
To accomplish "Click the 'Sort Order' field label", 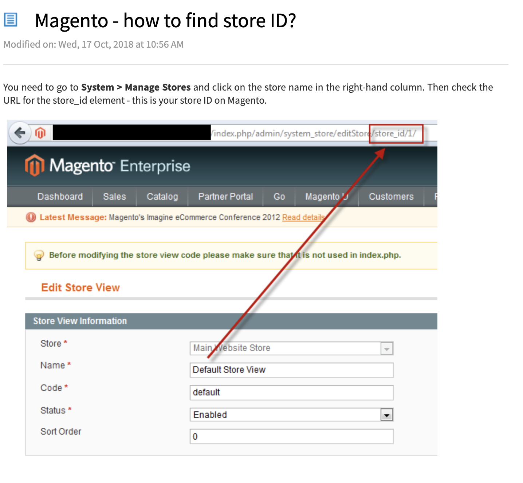I will pos(61,431).
